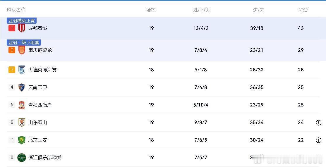Screen dimensions: 326x167
Task: Select the orange rank 2 badge
Action: tap(12, 50)
